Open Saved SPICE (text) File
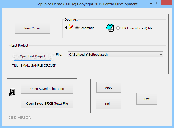 pos(47,103)
